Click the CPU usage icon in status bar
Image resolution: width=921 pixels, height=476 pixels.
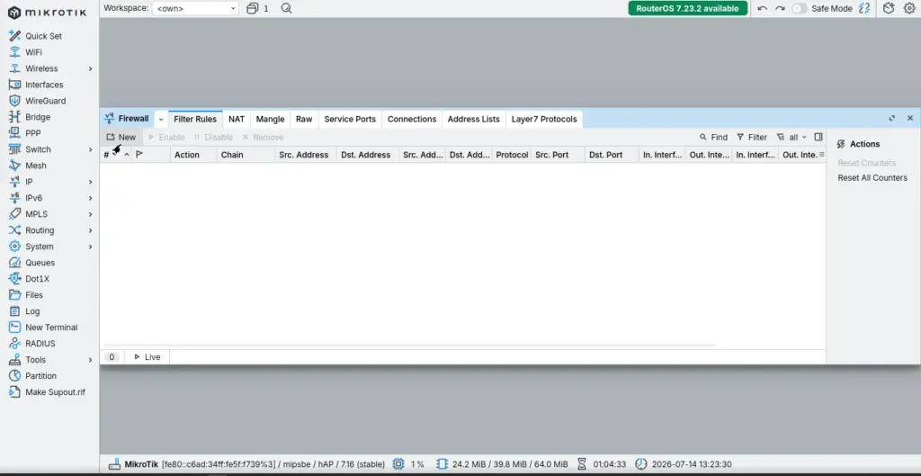[x=398, y=464]
